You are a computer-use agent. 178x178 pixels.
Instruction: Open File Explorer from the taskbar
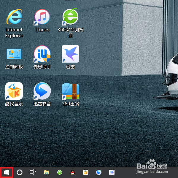[x=47, y=172]
